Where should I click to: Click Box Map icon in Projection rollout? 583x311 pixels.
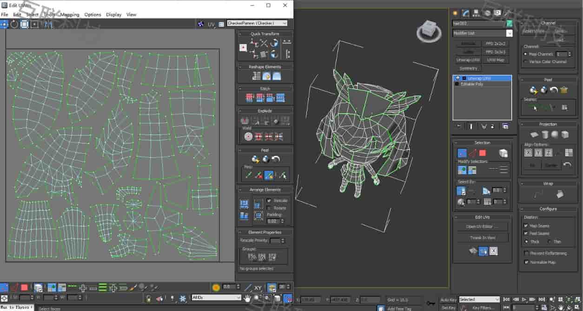pos(565,135)
